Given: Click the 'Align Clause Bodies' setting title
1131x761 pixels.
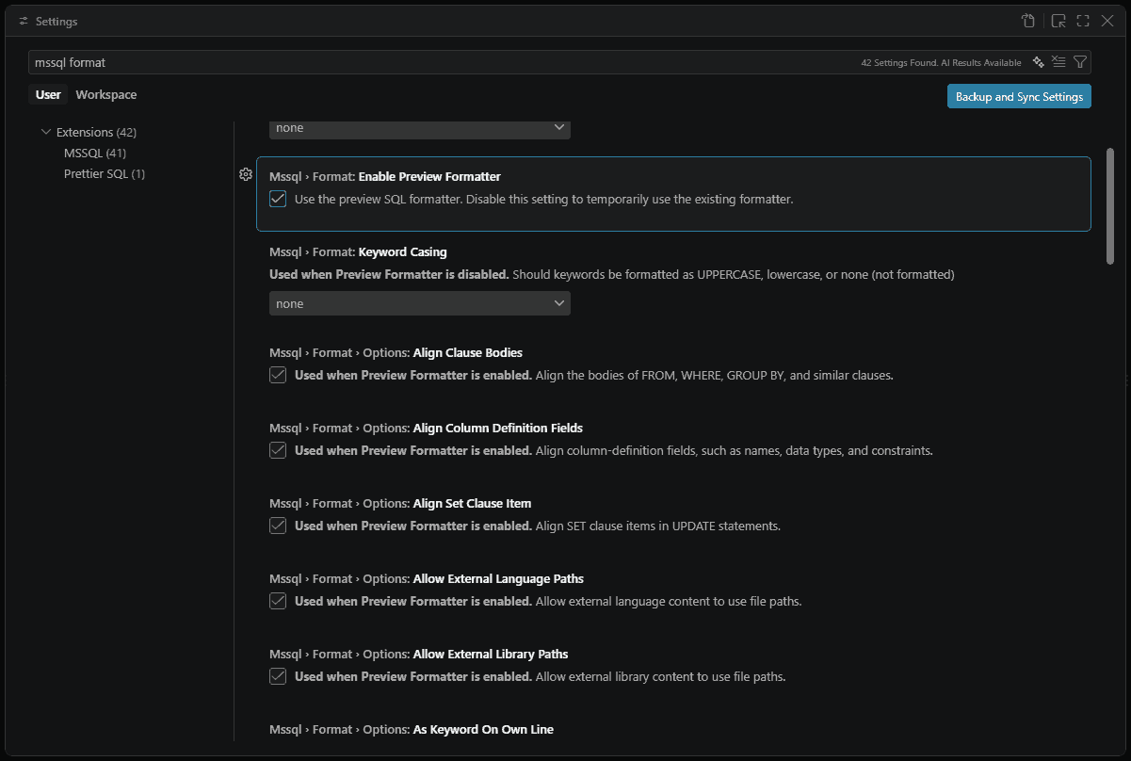Looking at the screenshot, I should (x=468, y=352).
